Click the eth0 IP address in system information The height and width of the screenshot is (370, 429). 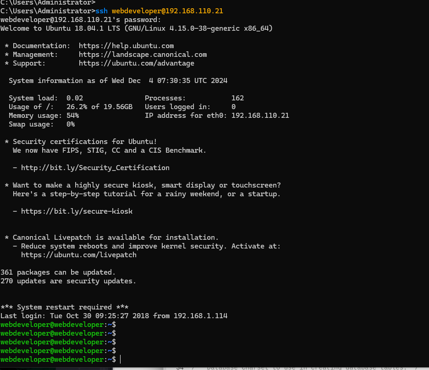coord(260,116)
